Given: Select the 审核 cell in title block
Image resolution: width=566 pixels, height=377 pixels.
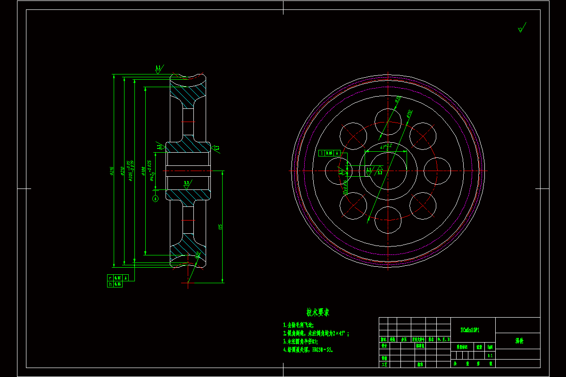Looking at the screenshot, I should pyautogui.click(x=384, y=358).
